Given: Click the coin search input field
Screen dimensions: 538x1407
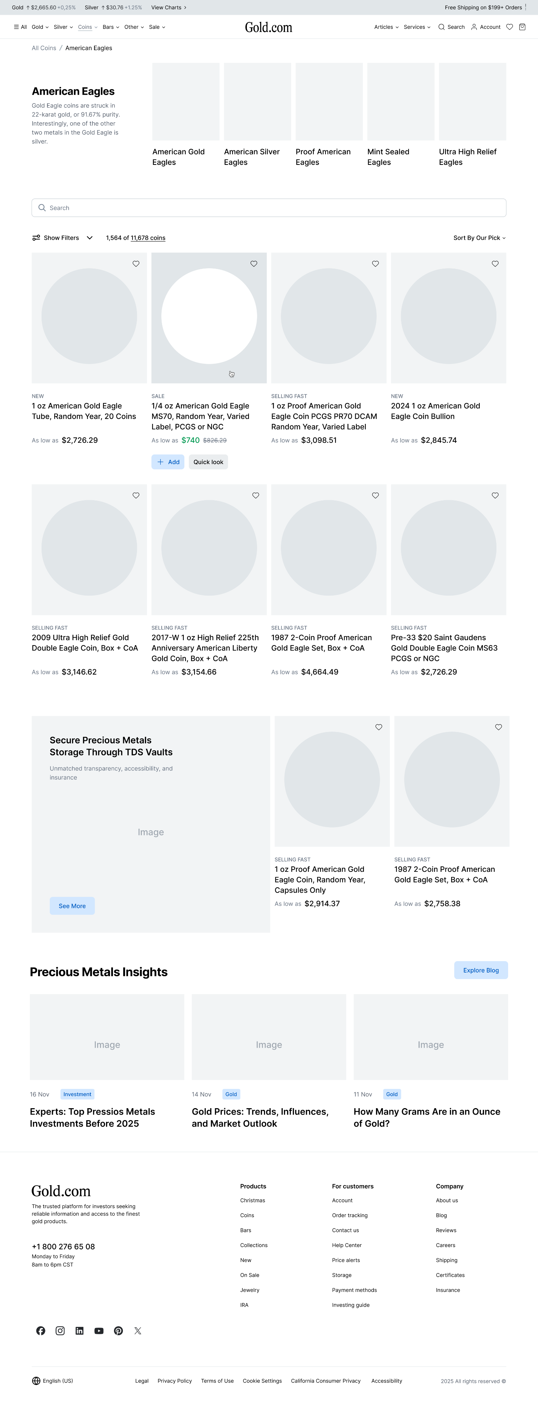Looking at the screenshot, I should pos(269,207).
